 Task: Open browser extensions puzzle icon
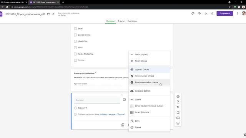239,7
